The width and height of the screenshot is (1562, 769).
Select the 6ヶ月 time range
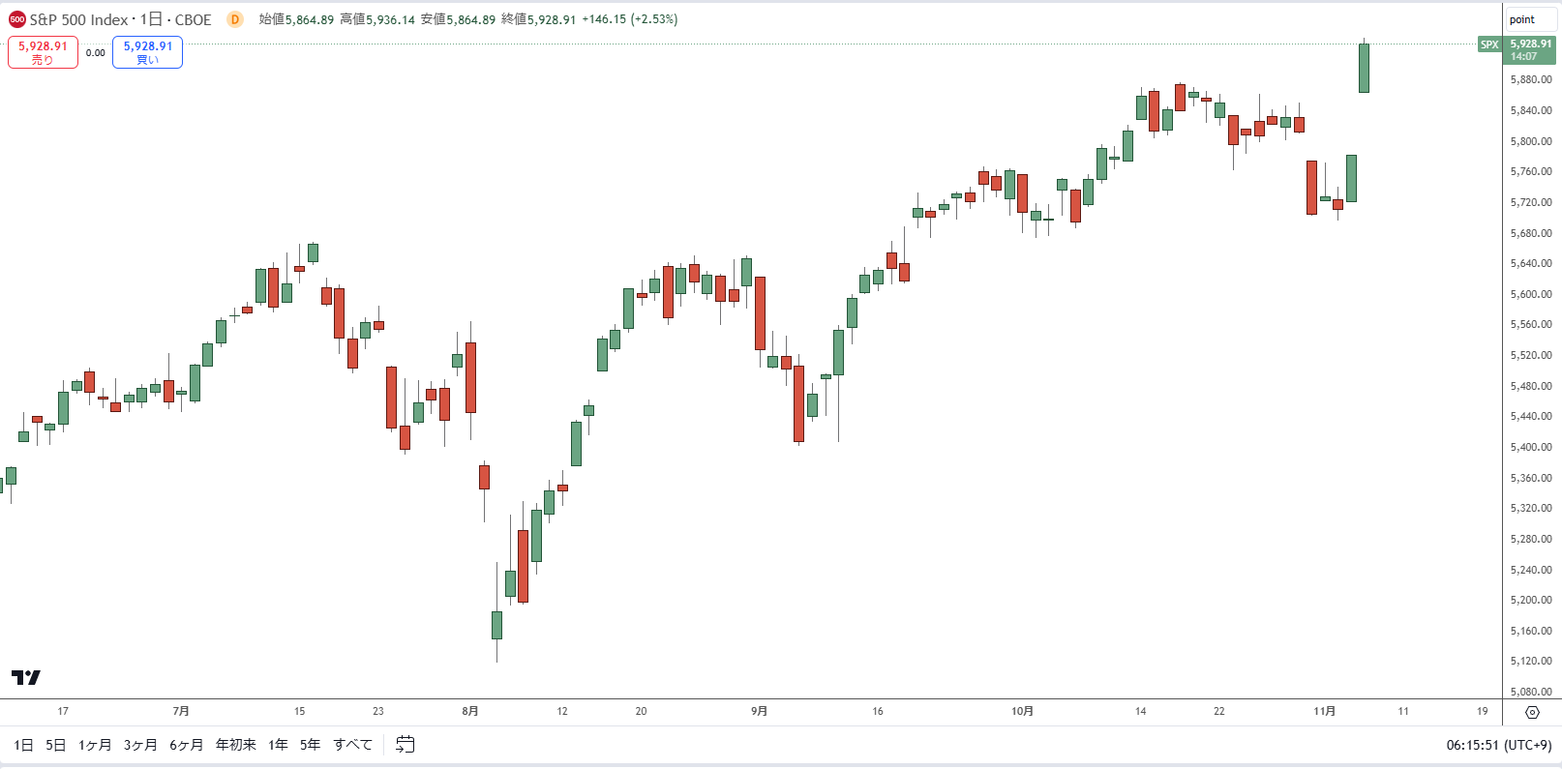click(x=187, y=745)
